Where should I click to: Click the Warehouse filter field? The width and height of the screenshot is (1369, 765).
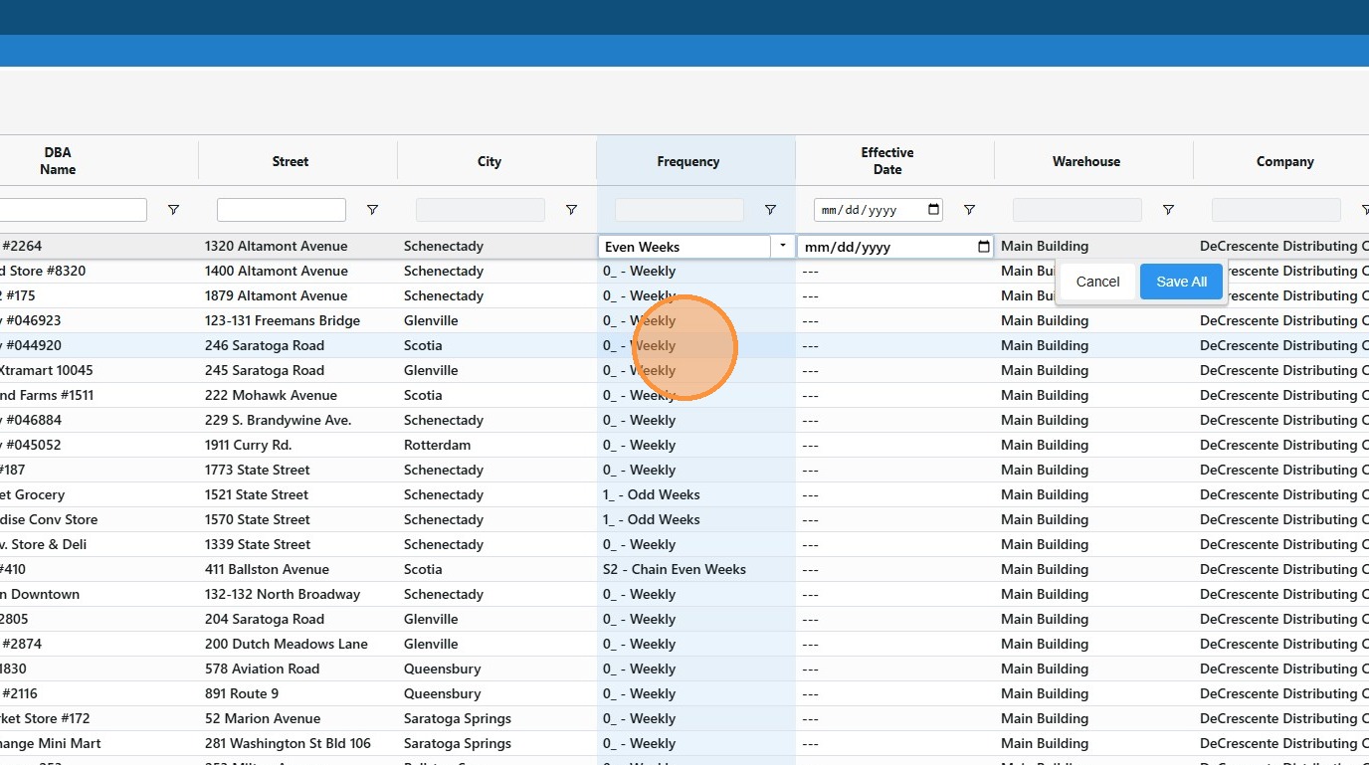1076,210
